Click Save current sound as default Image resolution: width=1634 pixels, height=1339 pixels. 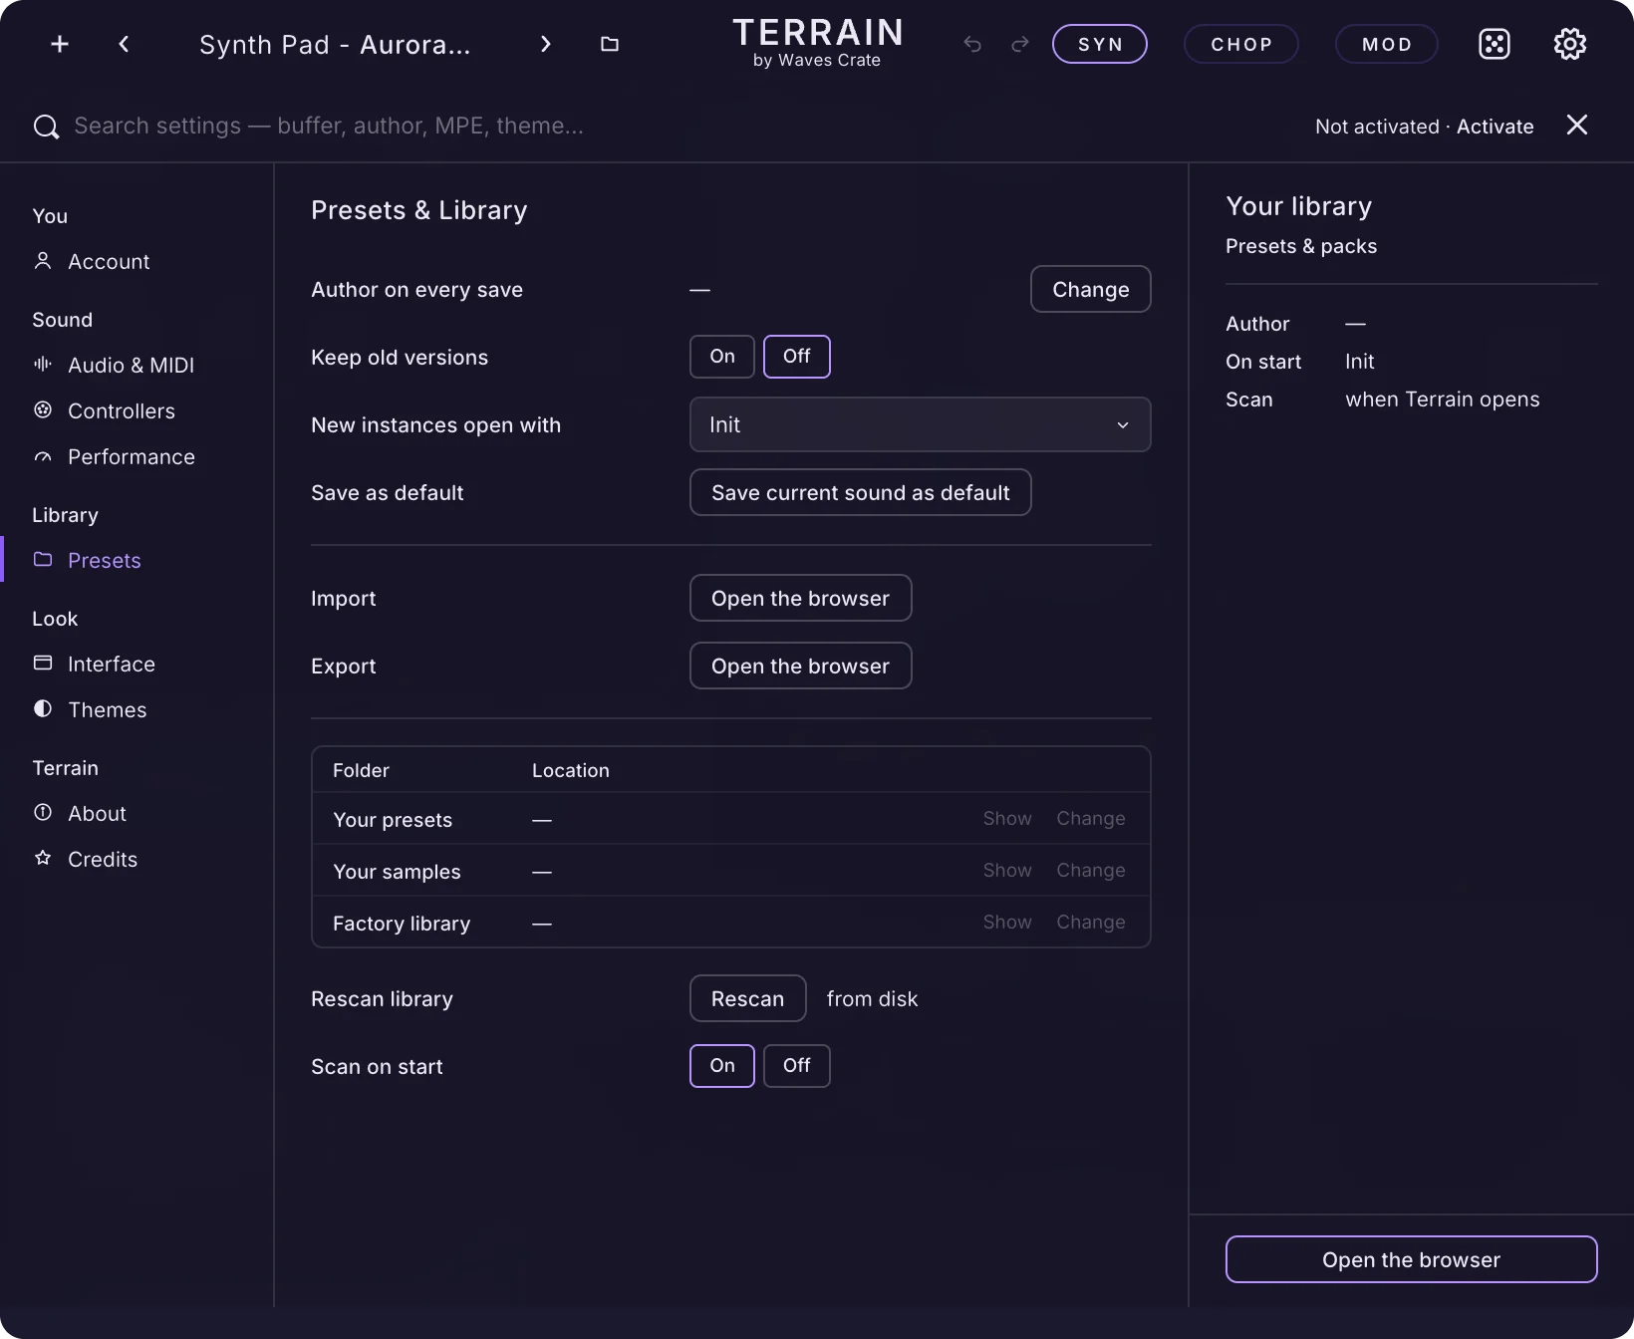[861, 492]
